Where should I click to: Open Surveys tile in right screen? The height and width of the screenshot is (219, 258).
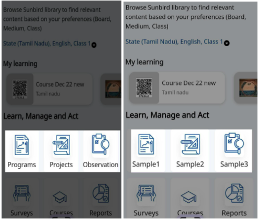coord(146,198)
